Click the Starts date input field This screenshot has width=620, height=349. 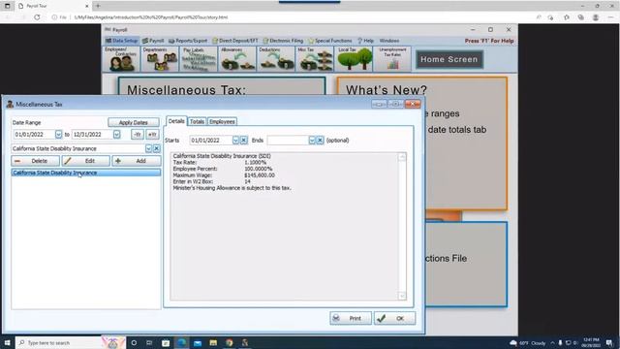coord(211,140)
